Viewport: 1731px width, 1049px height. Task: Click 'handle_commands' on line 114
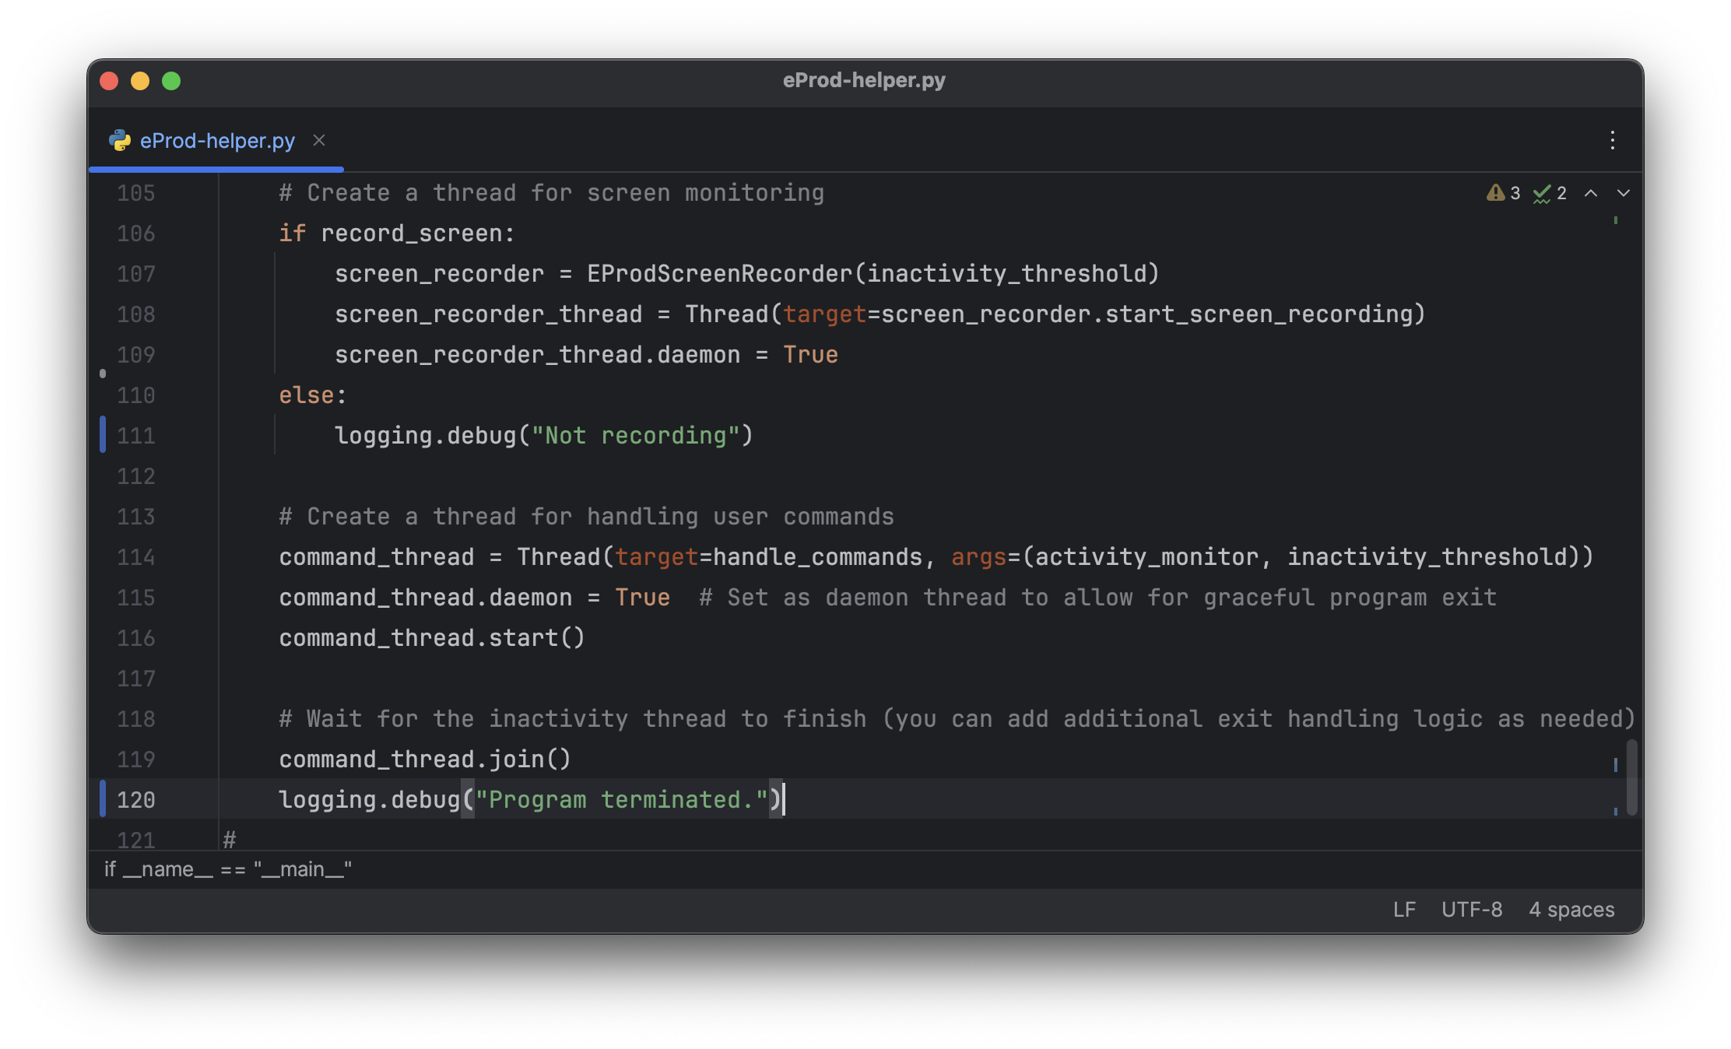coord(817,557)
